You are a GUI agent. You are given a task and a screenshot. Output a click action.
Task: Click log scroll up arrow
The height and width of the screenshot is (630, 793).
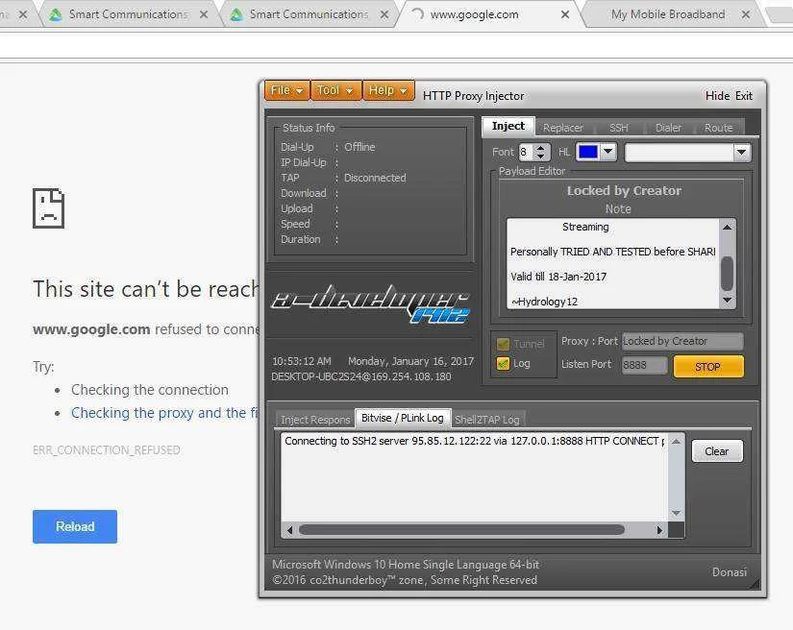pos(676,442)
